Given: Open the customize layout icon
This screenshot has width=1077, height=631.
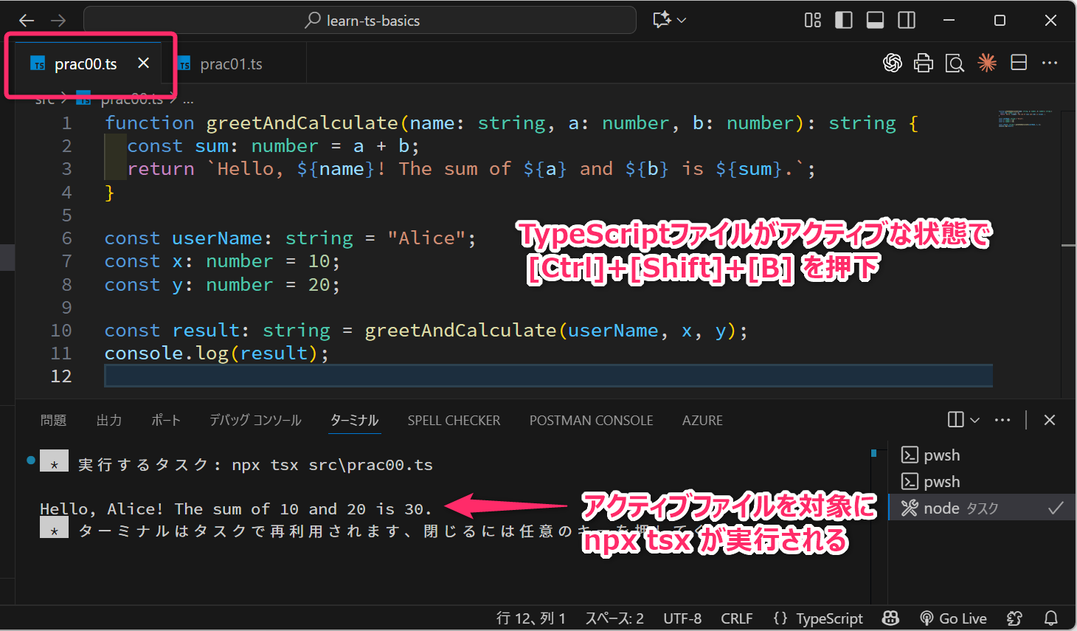Looking at the screenshot, I should (x=812, y=21).
